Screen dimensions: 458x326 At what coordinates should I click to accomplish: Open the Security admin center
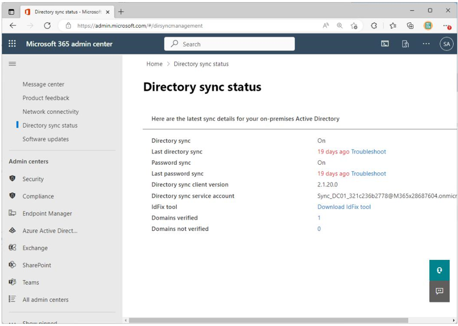pyautogui.click(x=33, y=179)
